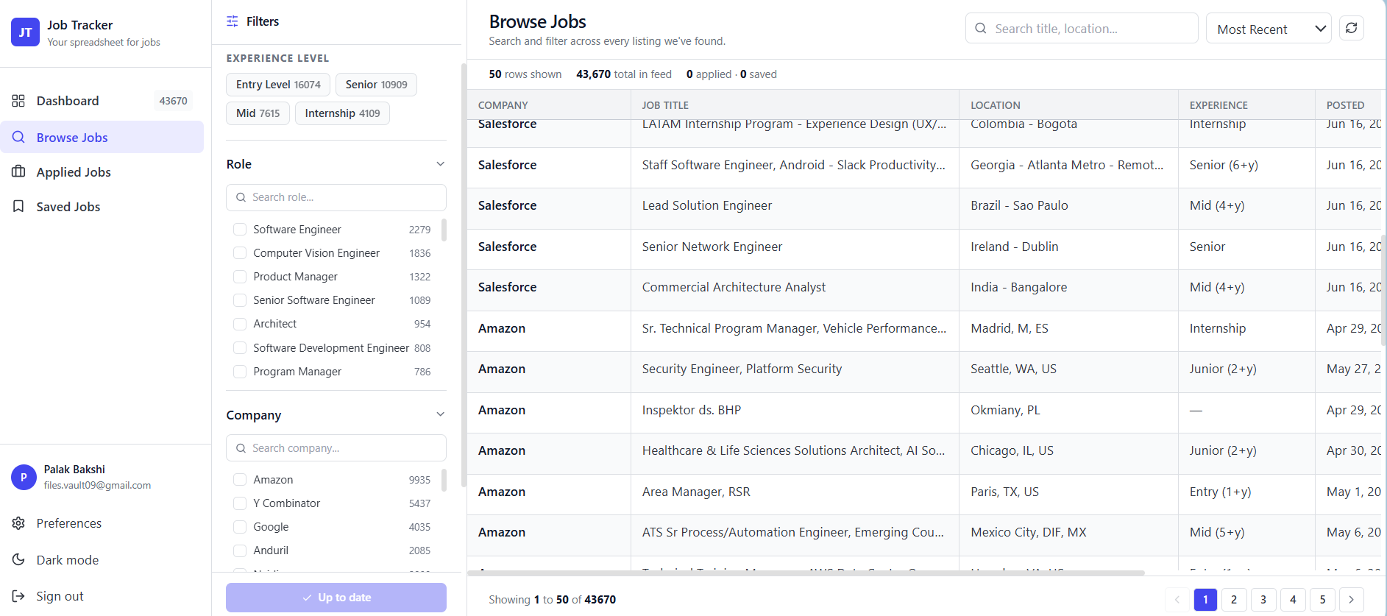Check the Software Engineer role checkbox
1387x616 pixels.
[x=240, y=230]
